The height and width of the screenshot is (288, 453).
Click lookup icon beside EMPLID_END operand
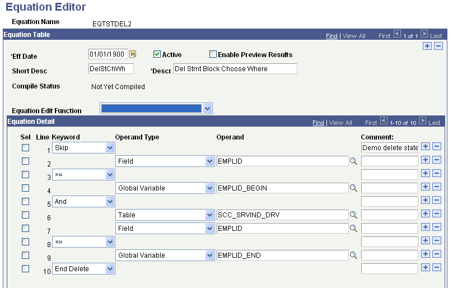(x=354, y=256)
